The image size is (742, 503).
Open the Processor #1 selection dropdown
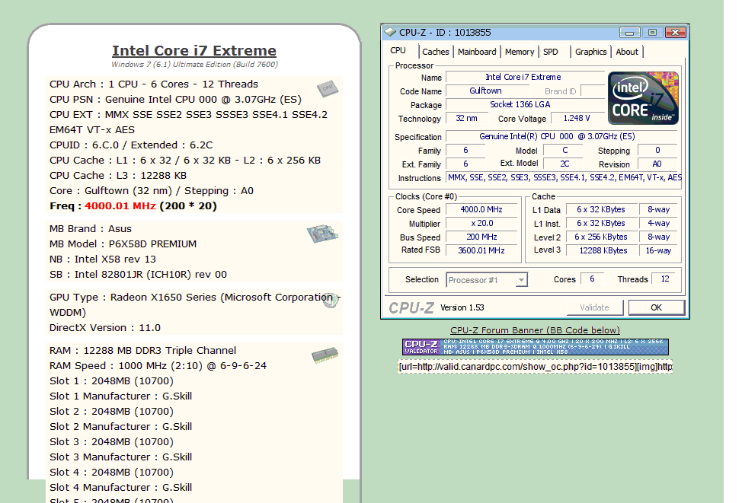pyautogui.click(x=487, y=280)
